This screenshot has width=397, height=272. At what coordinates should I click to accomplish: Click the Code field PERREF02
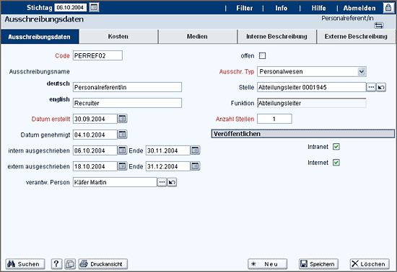click(x=97, y=55)
